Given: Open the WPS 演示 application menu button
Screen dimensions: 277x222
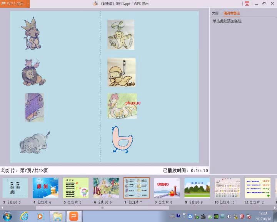Looking at the screenshot, I should (x=15, y=4).
